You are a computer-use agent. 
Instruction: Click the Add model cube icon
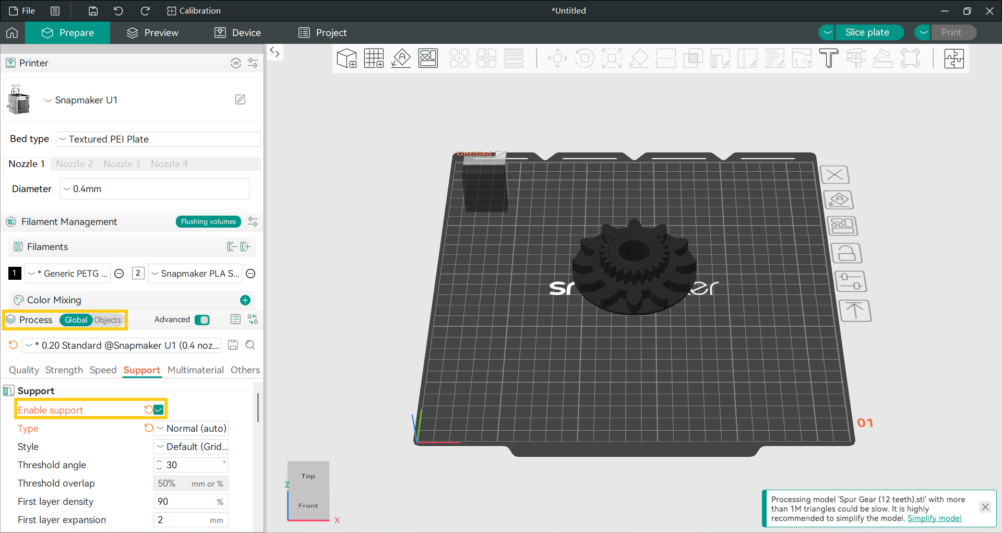tap(347, 58)
